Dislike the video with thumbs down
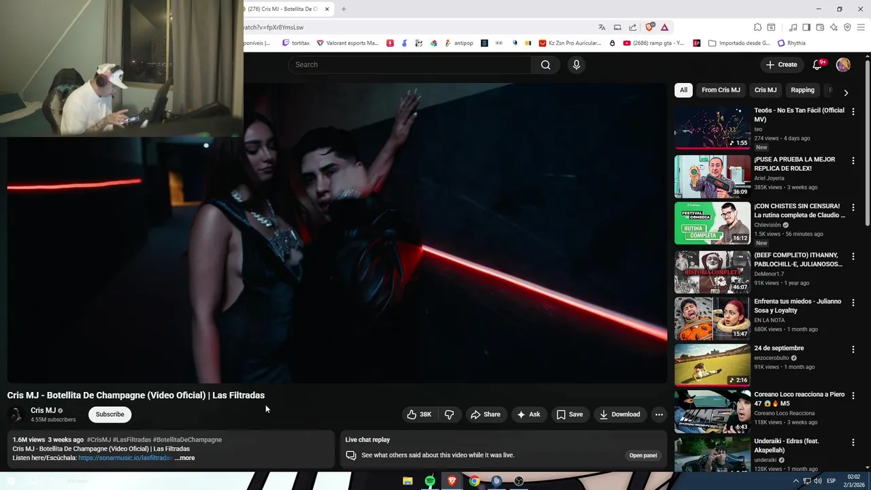The height and width of the screenshot is (490, 871). point(449,414)
